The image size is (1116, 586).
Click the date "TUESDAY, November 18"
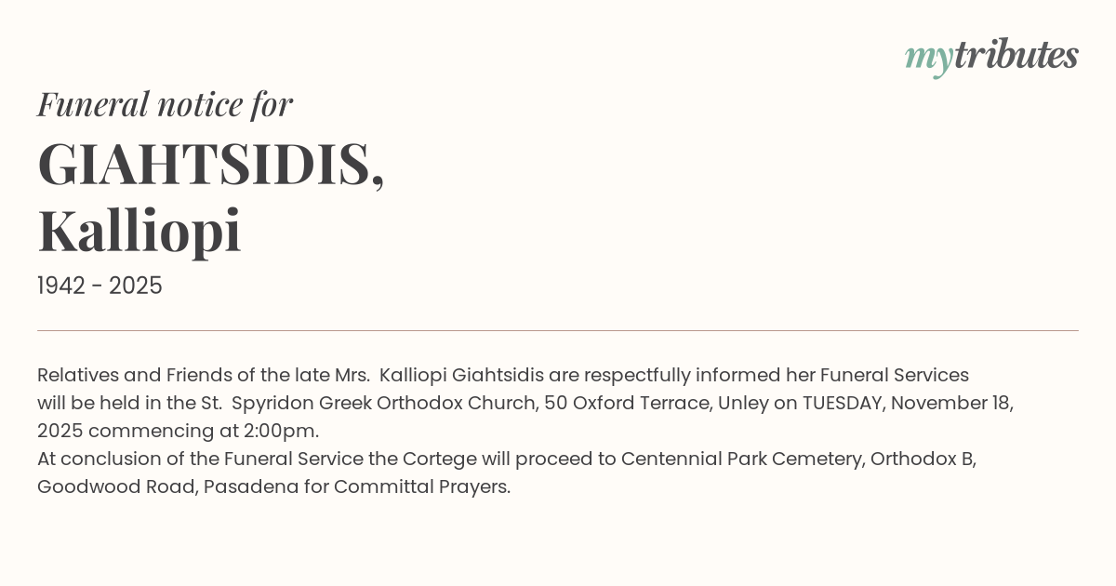pos(907,404)
